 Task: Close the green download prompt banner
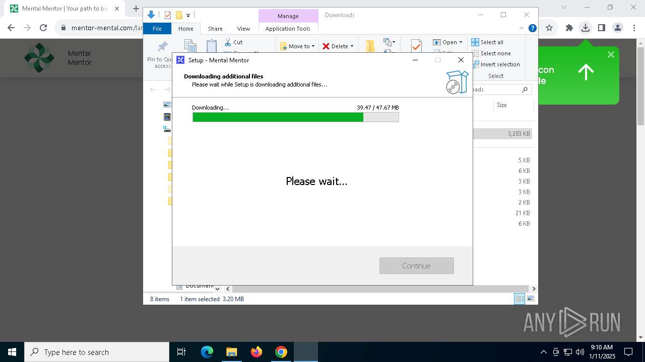tap(611, 54)
